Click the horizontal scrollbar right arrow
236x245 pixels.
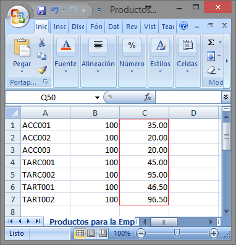coord(211,222)
